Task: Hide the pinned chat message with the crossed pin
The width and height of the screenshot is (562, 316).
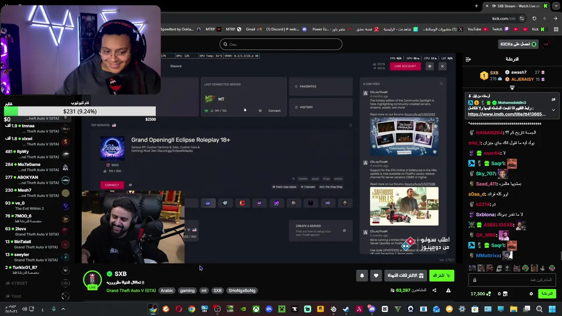Action: [x=553, y=100]
